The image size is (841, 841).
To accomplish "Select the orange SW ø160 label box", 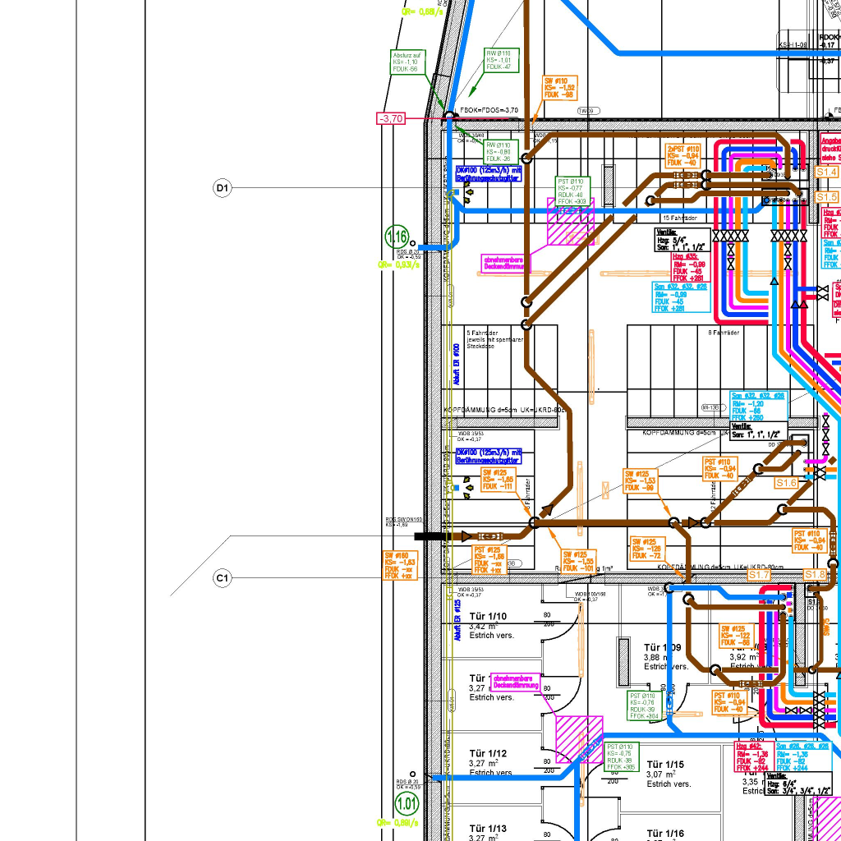I will 401,565.
